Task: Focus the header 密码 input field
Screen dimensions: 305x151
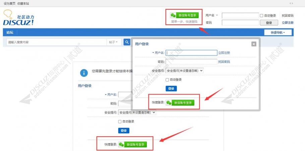Action: click(x=240, y=23)
